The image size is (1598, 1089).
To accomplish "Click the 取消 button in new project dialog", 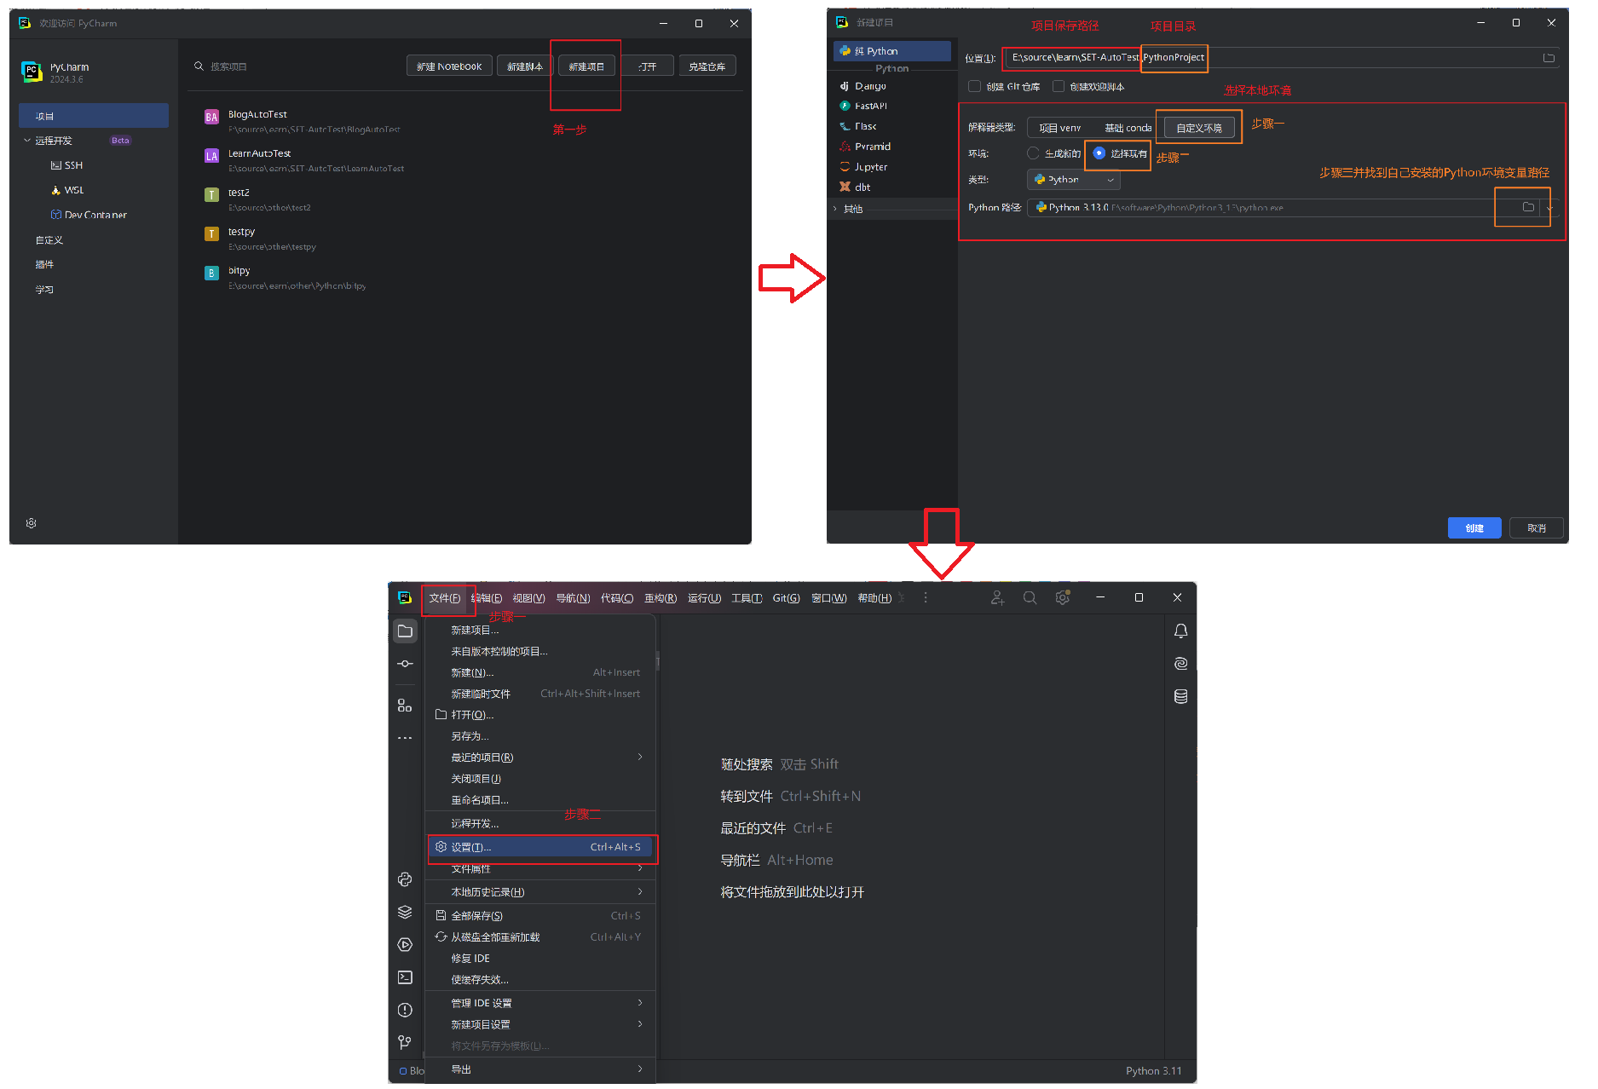I will click(1537, 528).
